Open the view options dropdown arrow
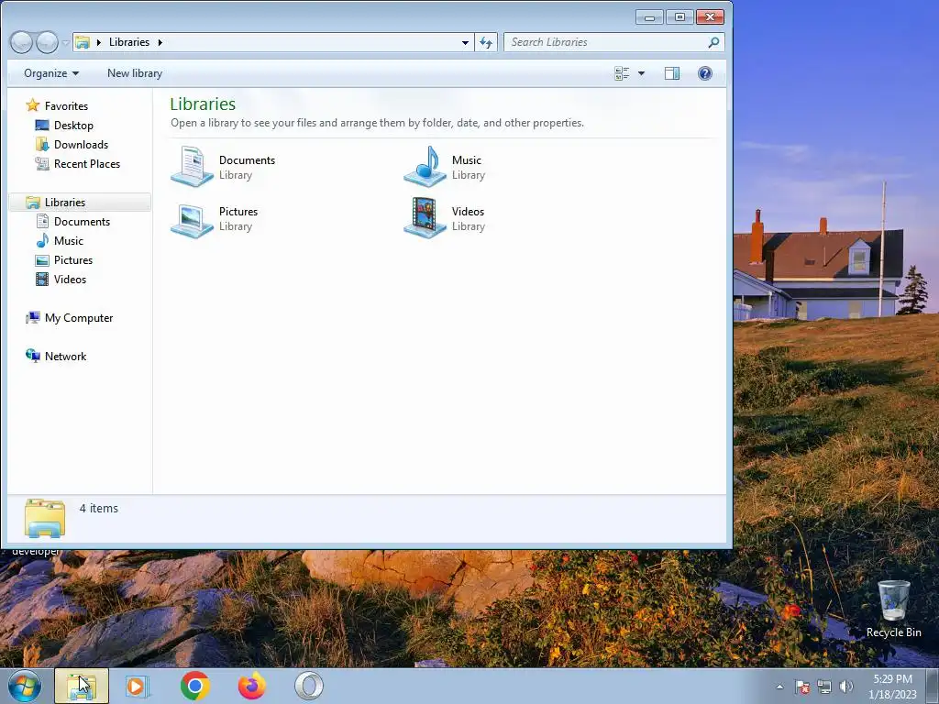This screenshot has width=939, height=704. click(641, 73)
